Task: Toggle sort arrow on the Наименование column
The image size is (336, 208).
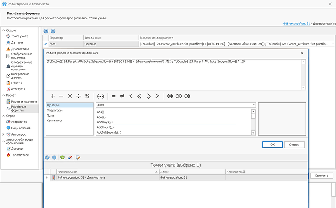Action: pyautogui.click(x=156, y=172)
